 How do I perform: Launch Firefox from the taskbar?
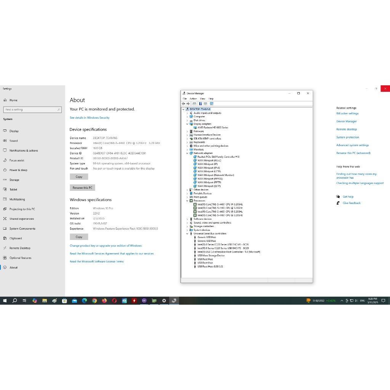coord(104,300)
